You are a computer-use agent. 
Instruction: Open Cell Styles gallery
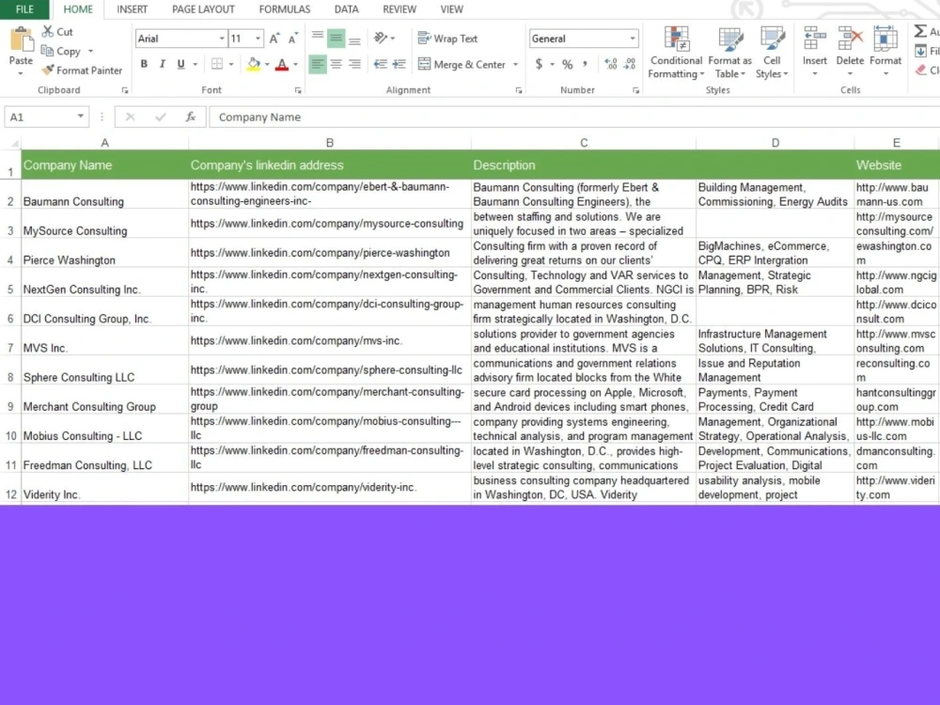772,53
